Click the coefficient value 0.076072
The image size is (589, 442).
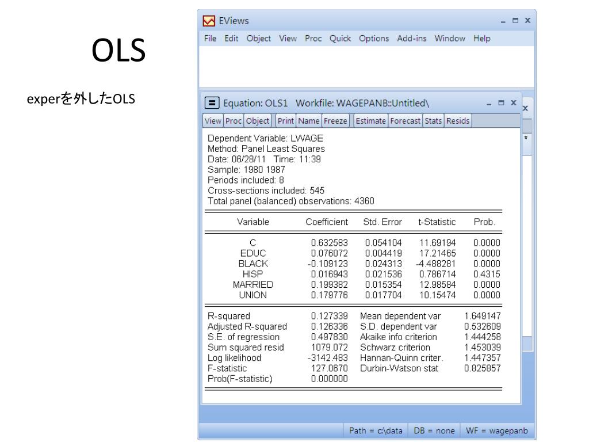[x=330, y=253]
